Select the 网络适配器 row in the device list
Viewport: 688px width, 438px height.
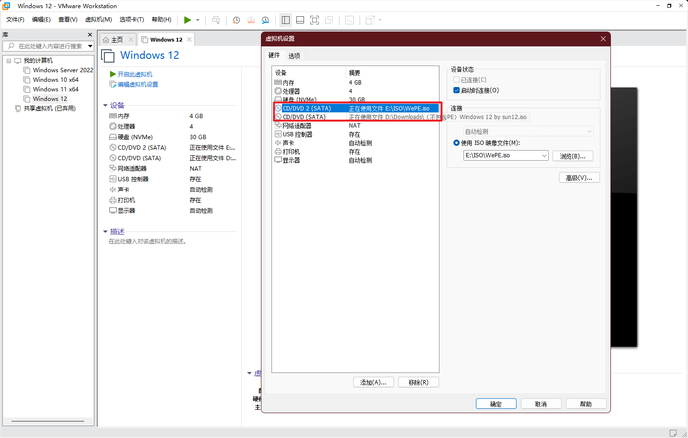(x=297, y=126)
